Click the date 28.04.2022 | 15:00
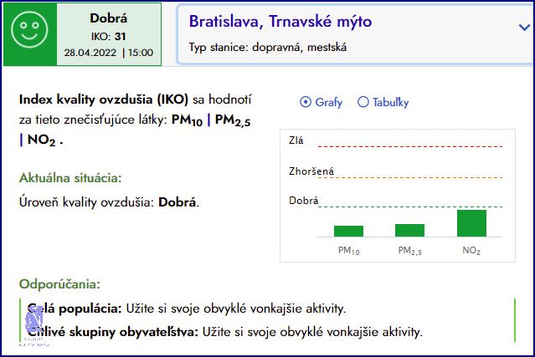The height and width of the screenshot is (357, 535). 109,53
